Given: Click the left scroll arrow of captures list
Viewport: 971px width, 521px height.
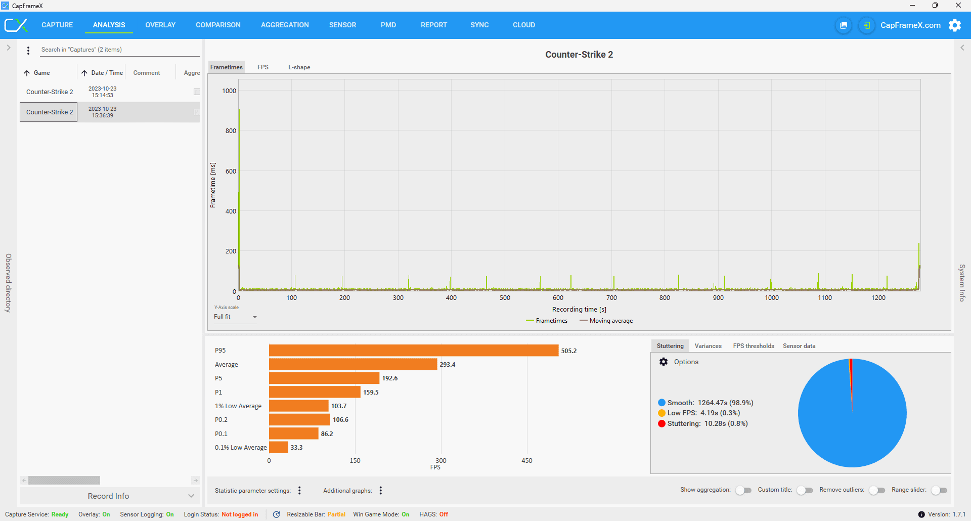Looking at the screenshot, I should coord(24,480).
